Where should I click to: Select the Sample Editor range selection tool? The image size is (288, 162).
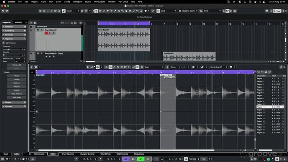(x=110, y=67)
